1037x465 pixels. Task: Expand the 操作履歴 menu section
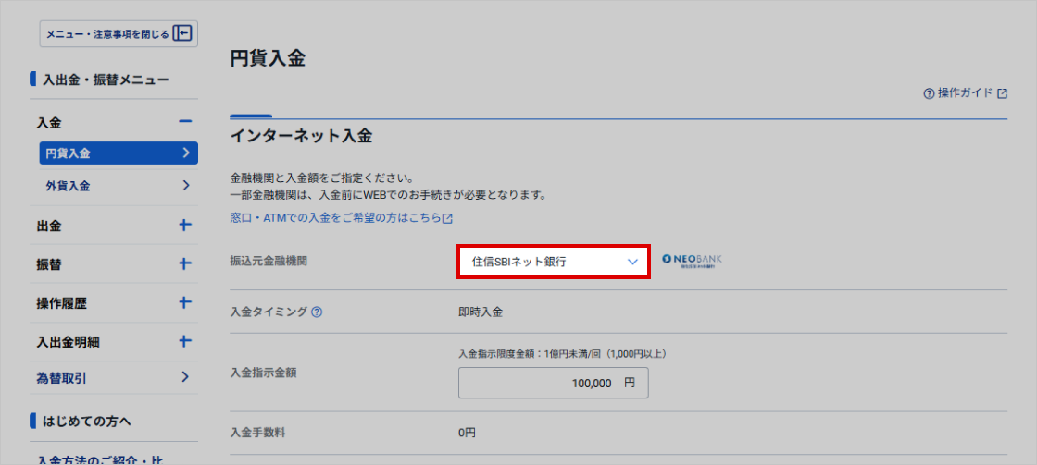tap(184, 303)
